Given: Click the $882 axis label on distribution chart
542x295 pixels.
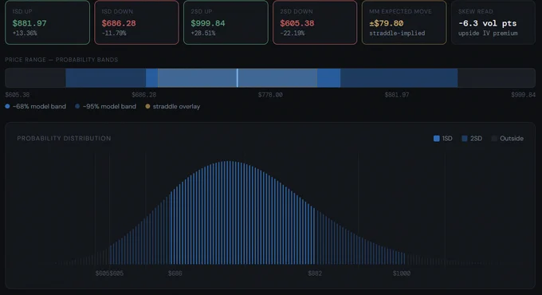Looking at the screenshot, I should point(315,273).
